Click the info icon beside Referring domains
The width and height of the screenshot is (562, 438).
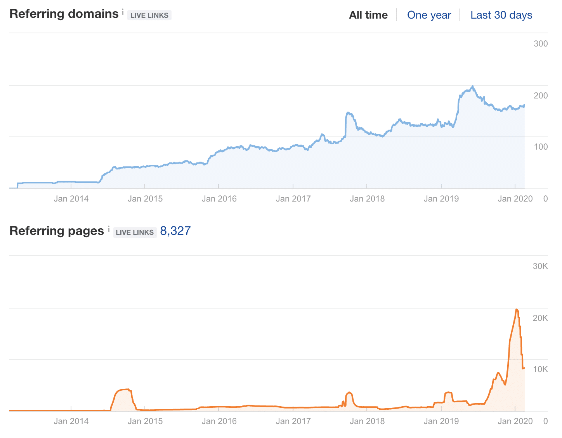coord(123,12)
